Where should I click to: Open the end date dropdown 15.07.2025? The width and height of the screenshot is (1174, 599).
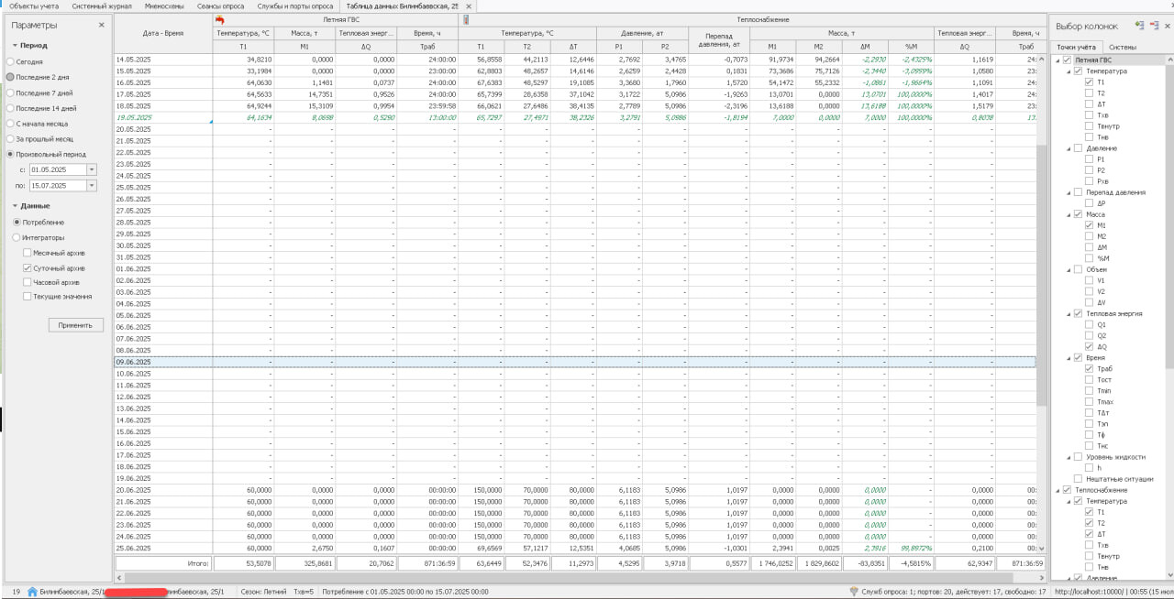tap(92, 185)
